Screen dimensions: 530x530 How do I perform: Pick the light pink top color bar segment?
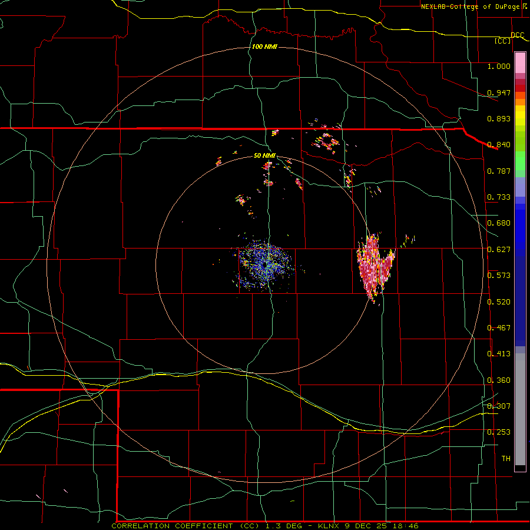520,62
